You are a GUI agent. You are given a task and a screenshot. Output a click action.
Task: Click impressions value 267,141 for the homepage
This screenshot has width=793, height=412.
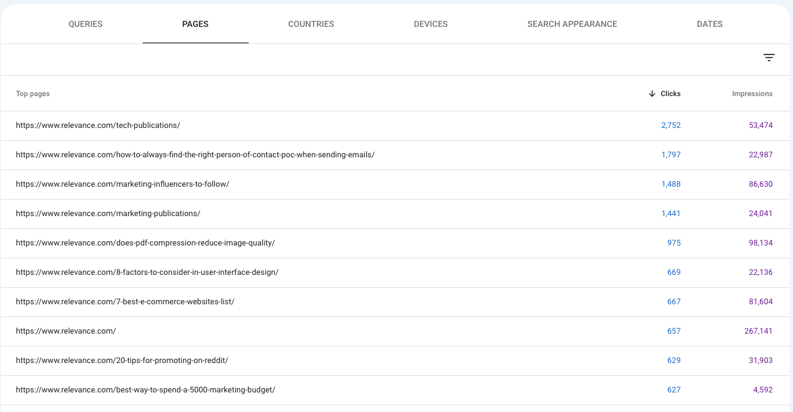pyautogui.click(x=759, y=331)
